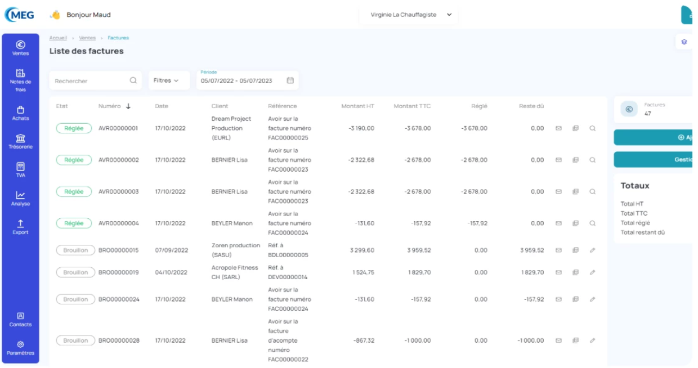This screenshot has height=368, width=698.
Task: Click the Ventes breadcrumb link
Action: (x=87, y=38)
